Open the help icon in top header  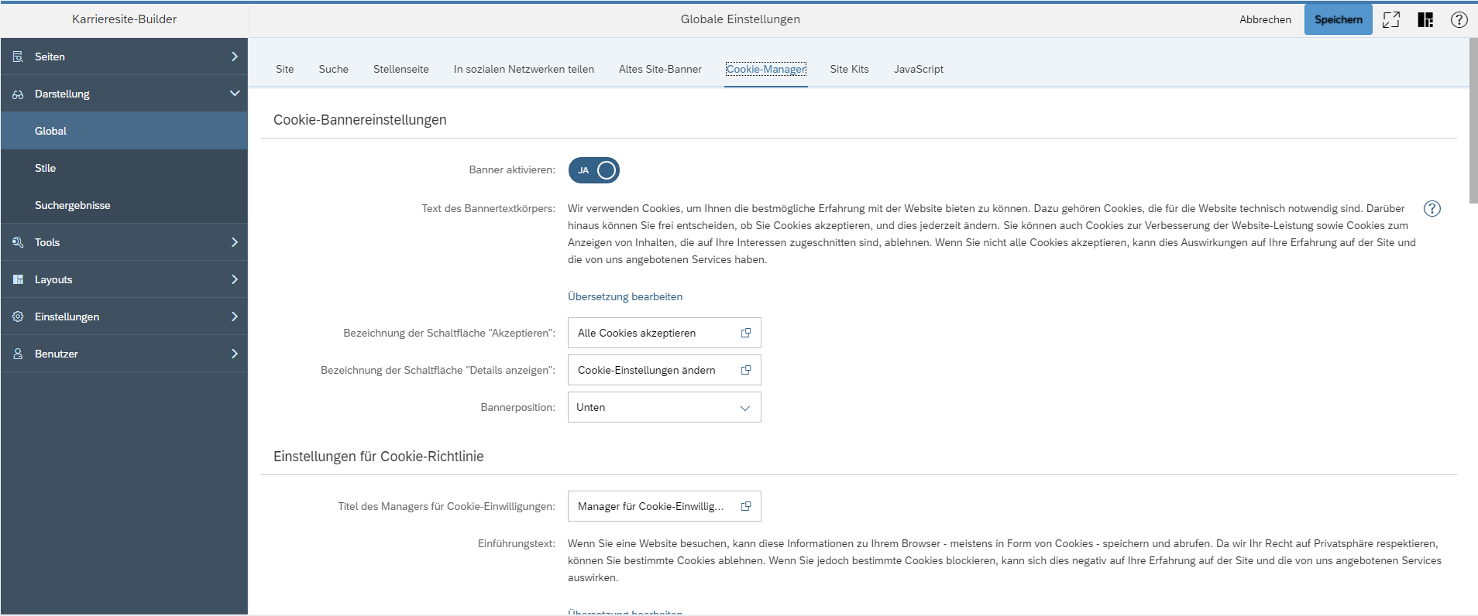click(1459, 19)
